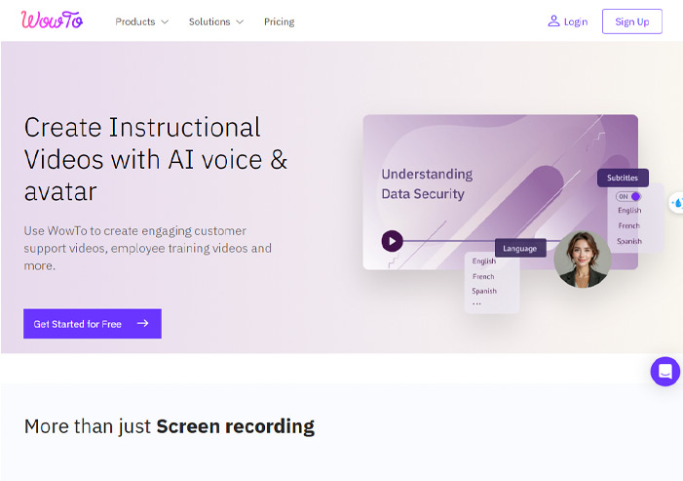Expand the Products dropdown chevron

[165, 21]
